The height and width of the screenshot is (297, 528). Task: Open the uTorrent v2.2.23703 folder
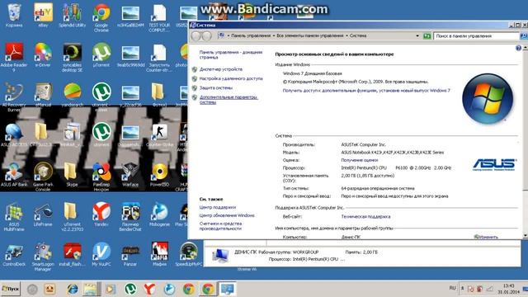pos(72,216)
